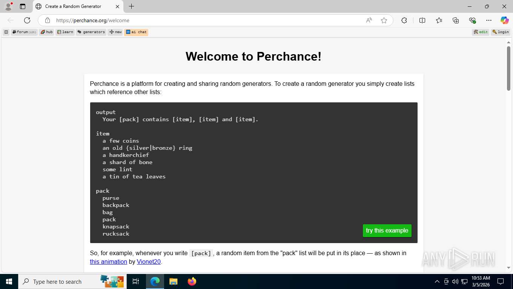513x289 pixels.
Task: Launch Copilot icon in toolbar
Action: tap(504, 20)
